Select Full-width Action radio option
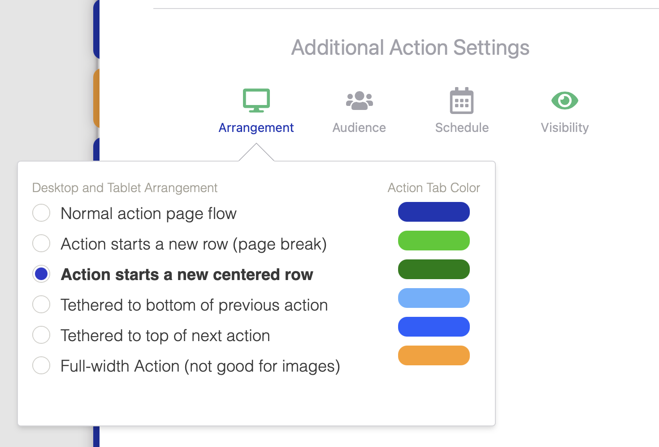 [41, 366]
